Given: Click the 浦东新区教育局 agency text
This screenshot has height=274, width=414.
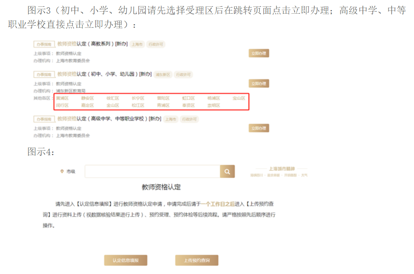Looking at the screenshot, I should point(71,91).
